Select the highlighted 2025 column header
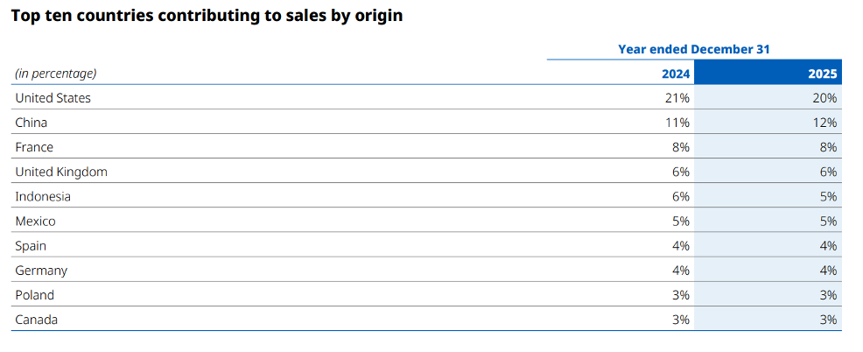This screenshot has height=352, width=863. [x=824, y=74]
